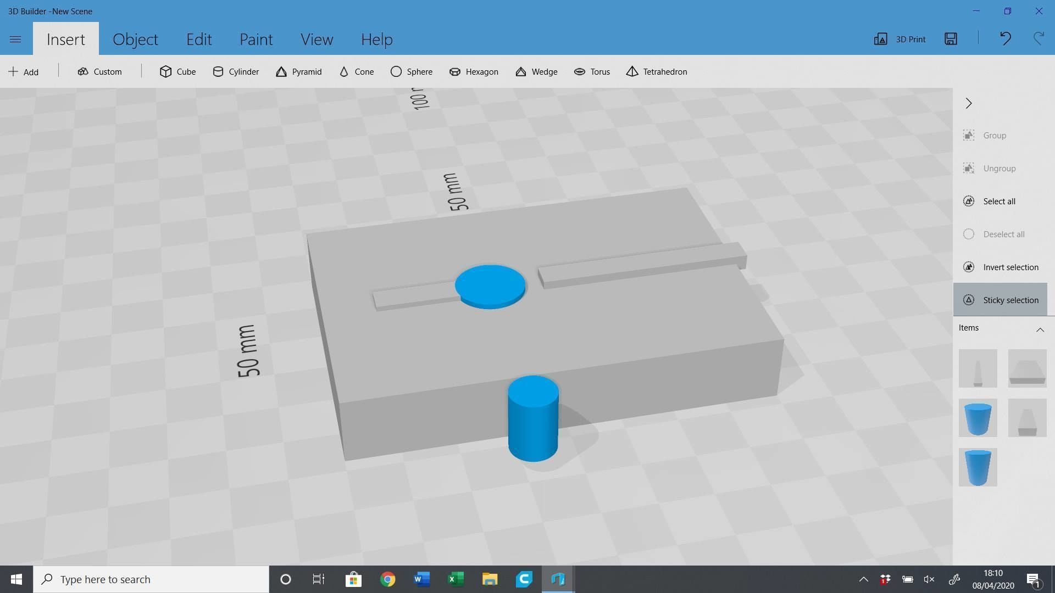Undo the last action
This screenshot has height=593, width=1055.
coord(1005,39)
